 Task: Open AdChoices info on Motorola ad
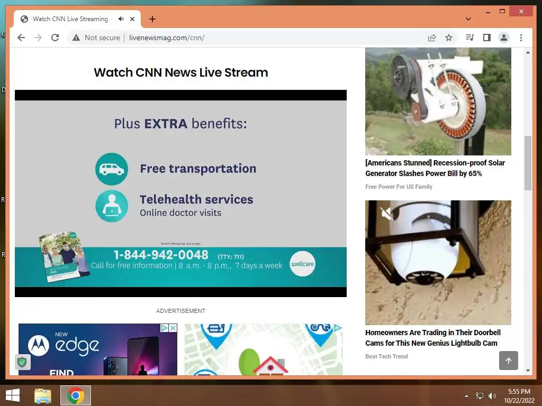click(165, 328)
